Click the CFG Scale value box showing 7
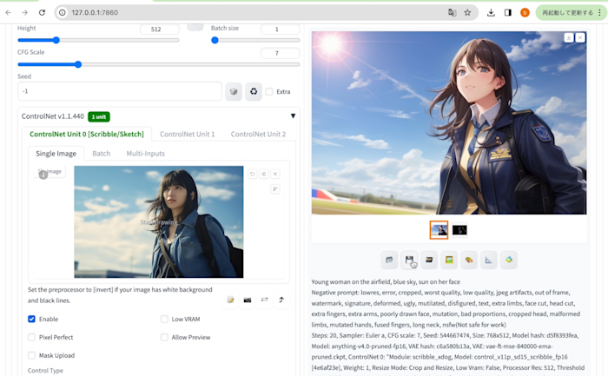Screen dimensions: 608x376 (x=281, y=53)
